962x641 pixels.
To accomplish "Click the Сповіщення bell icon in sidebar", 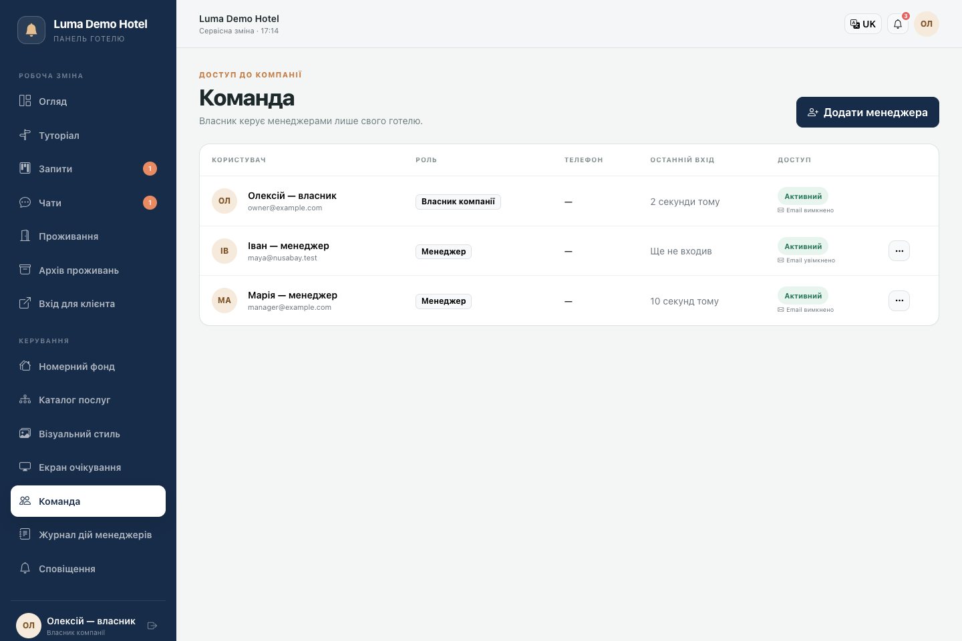I will point(25,568).
